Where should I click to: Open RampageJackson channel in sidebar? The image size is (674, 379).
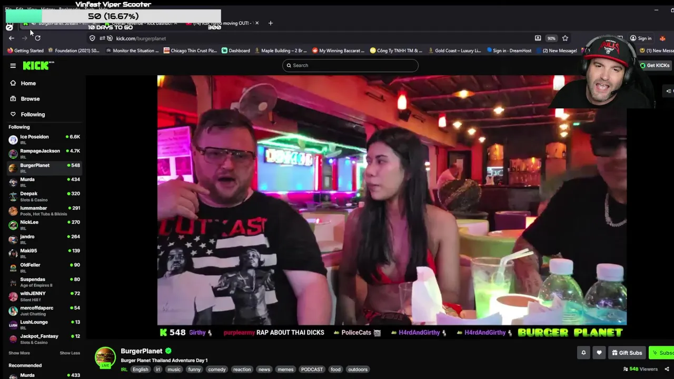44,153
